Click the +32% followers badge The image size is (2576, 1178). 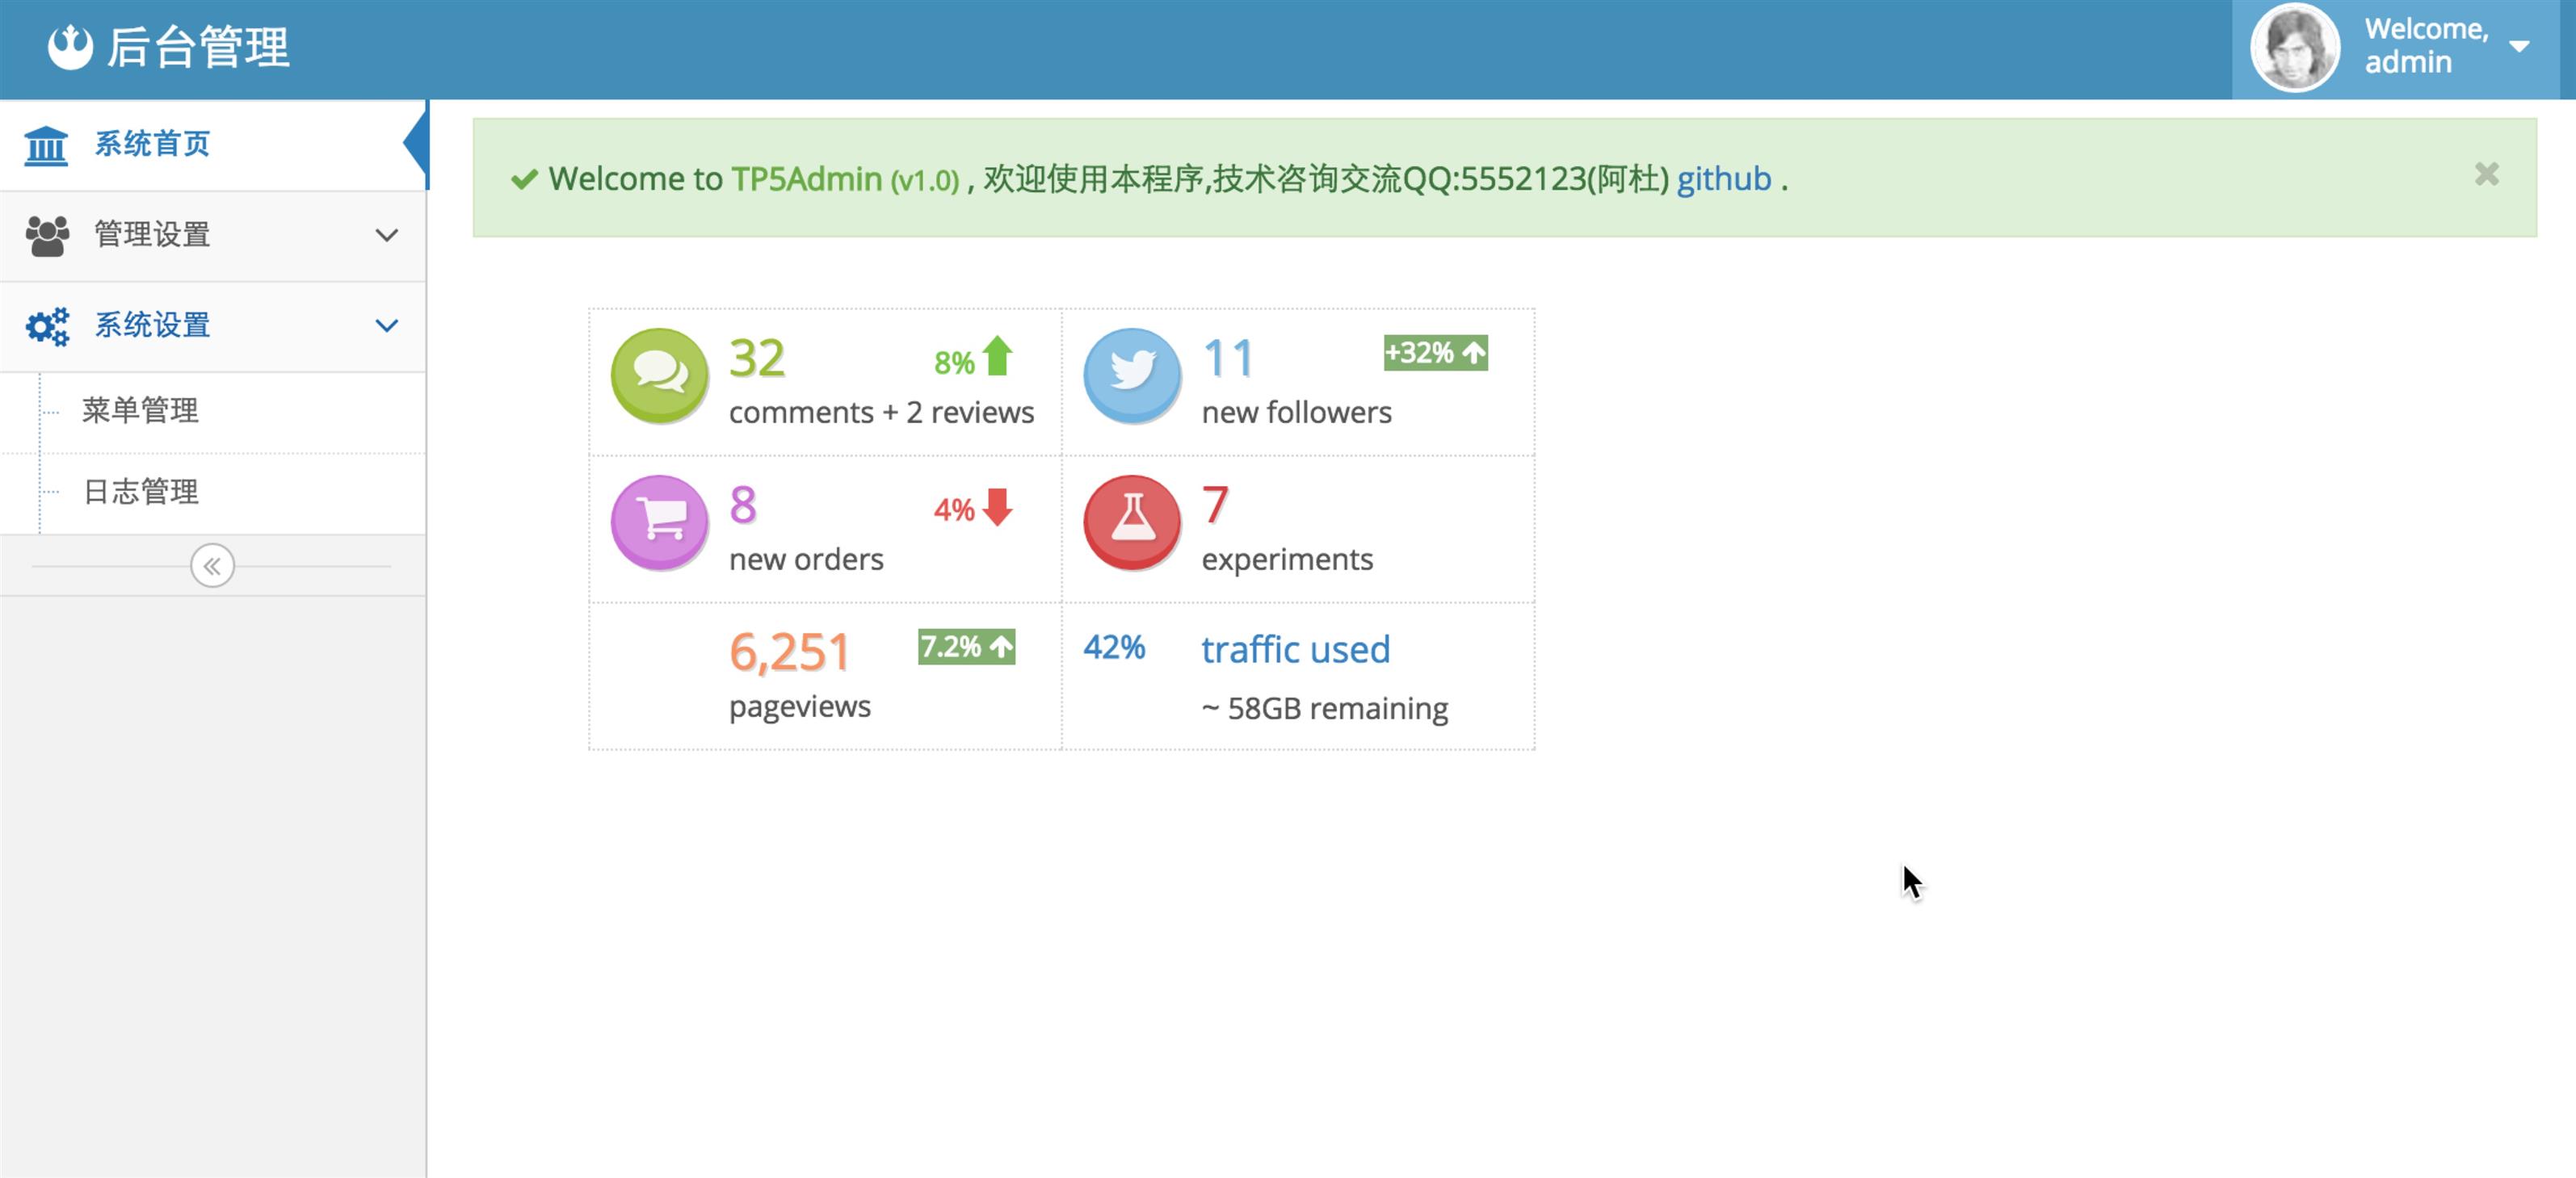(1435, 353)
